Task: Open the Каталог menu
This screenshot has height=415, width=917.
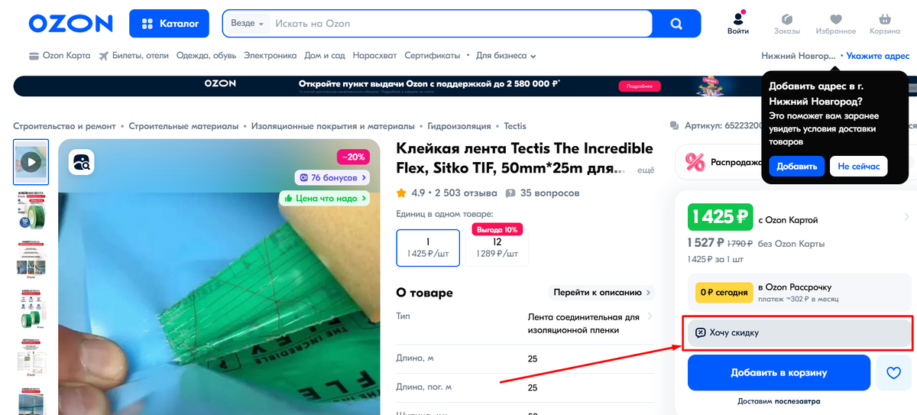Action: [x=170, y=24]
